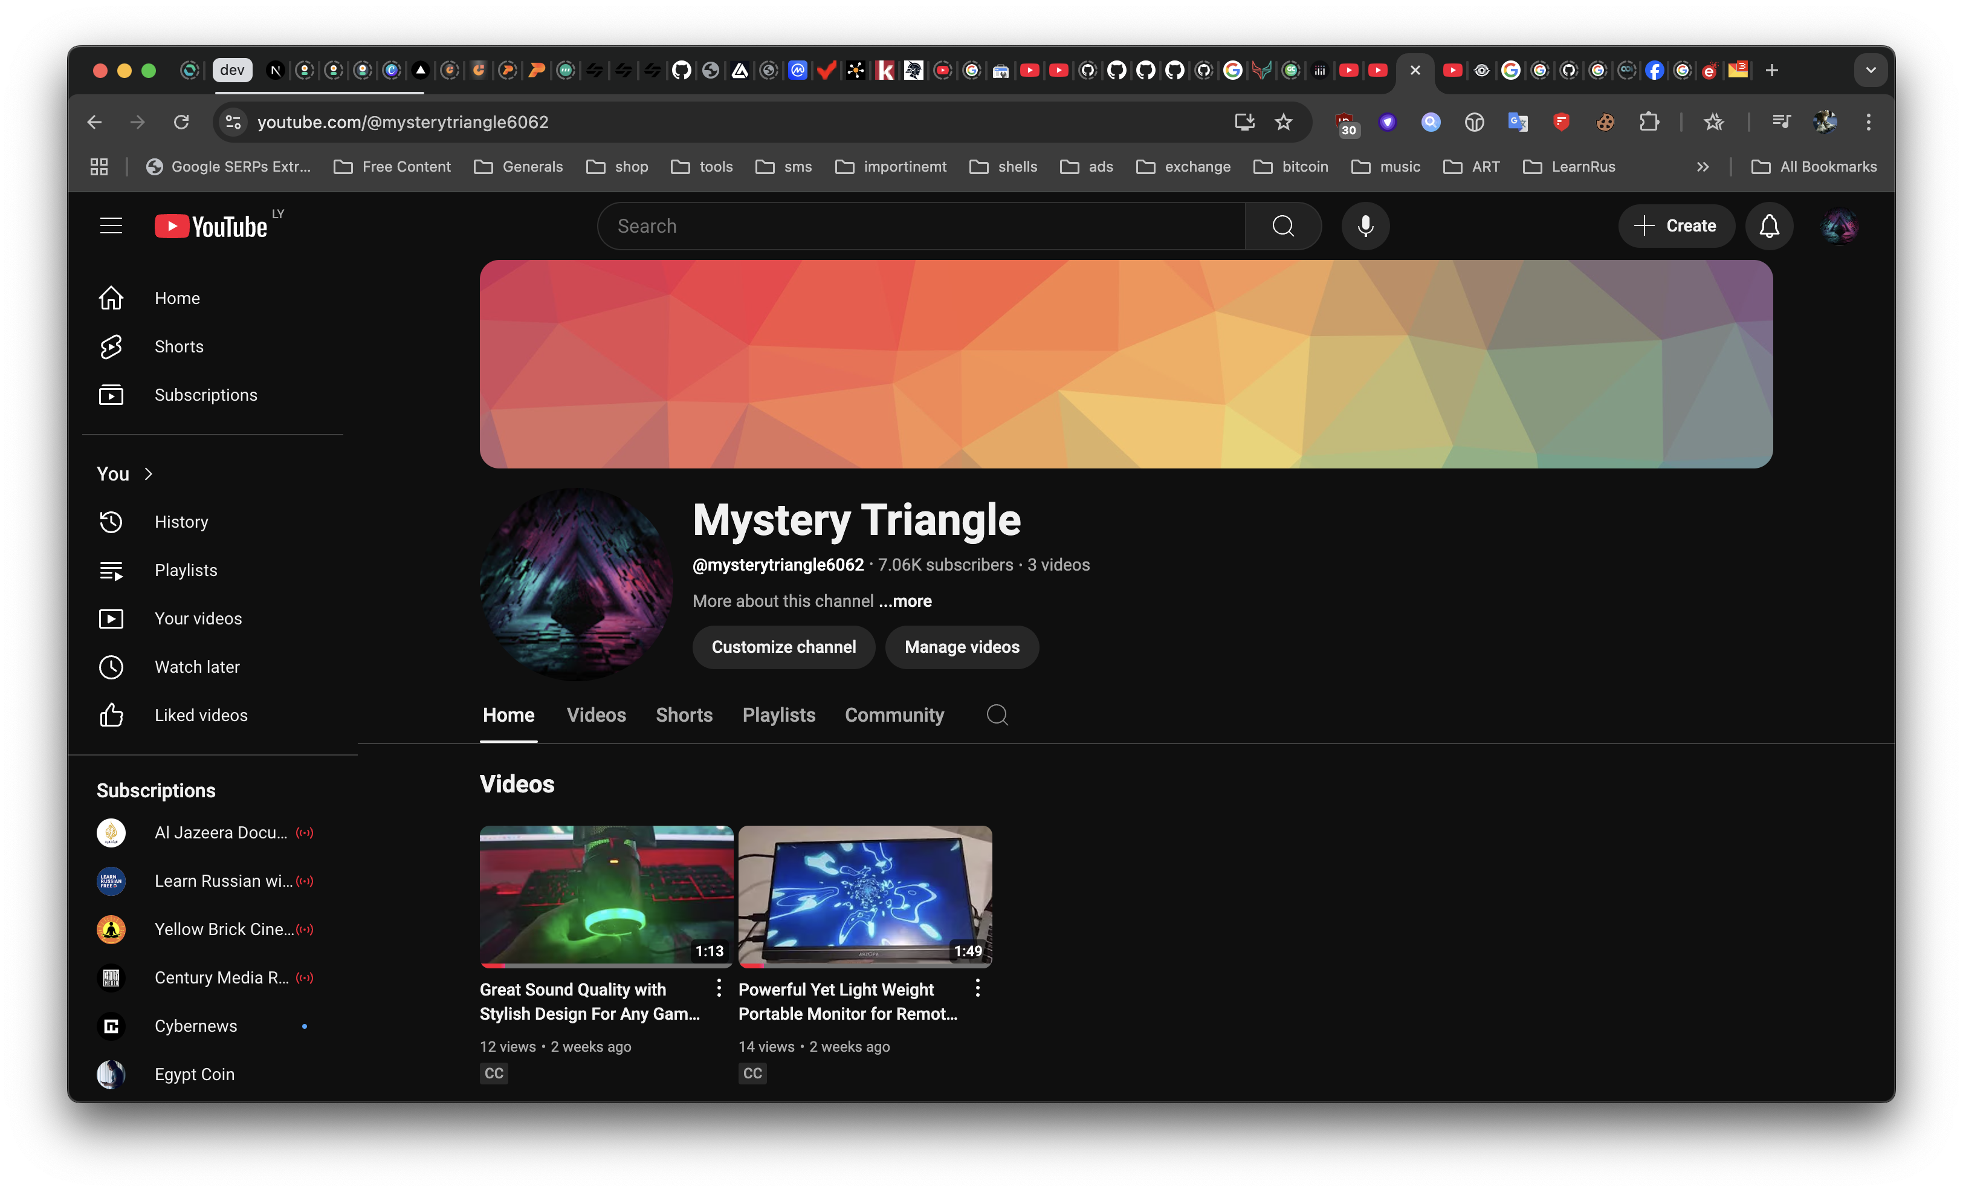Go to Home in sidebar
This screenshot has height=1192, width=1963.
212,298
